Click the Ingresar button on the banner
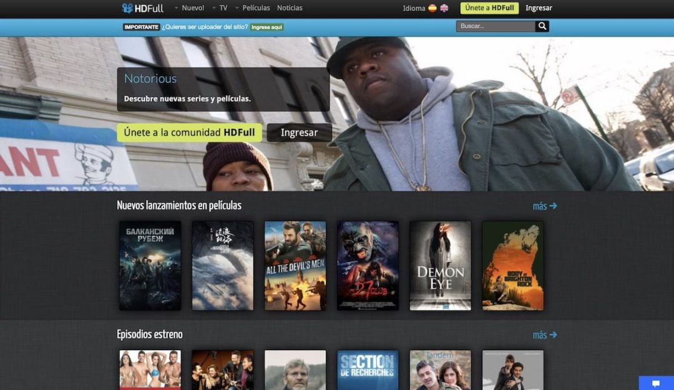The height and width of the screenshot is (390, 674). pyautogui.click(x=299, y=132)
